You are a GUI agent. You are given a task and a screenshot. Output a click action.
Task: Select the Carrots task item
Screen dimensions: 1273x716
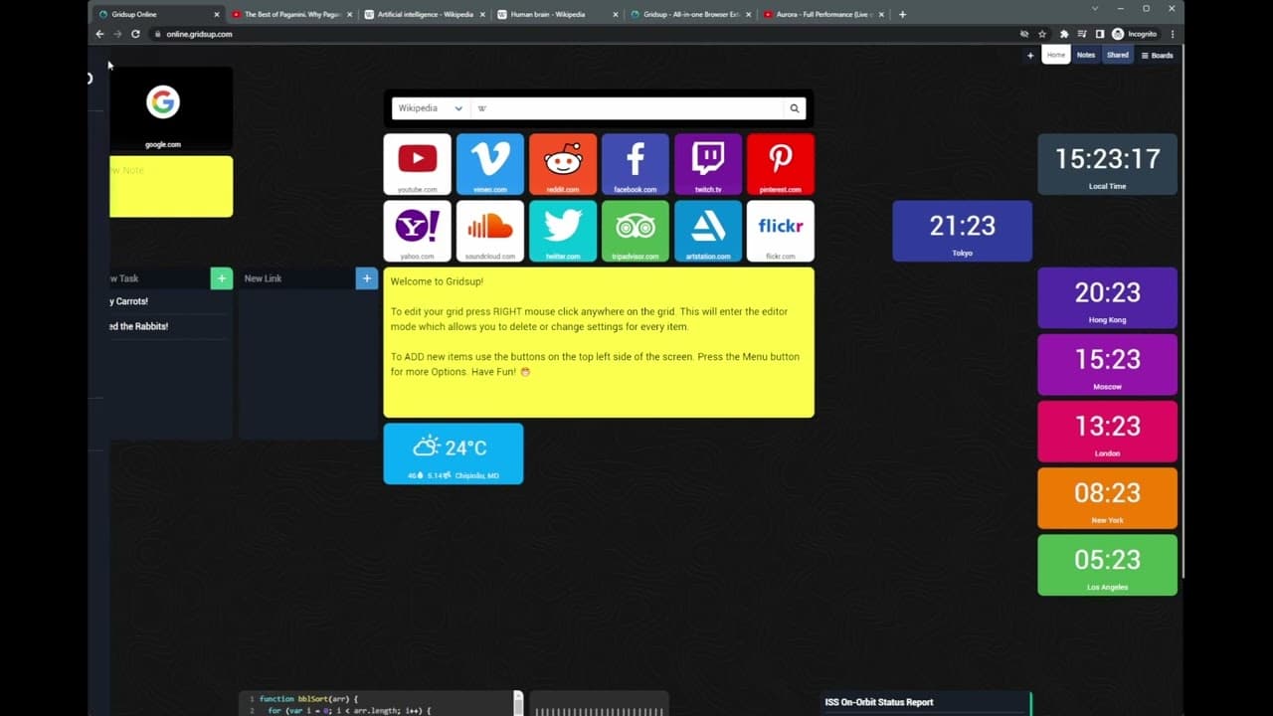(x=170, y=301)
